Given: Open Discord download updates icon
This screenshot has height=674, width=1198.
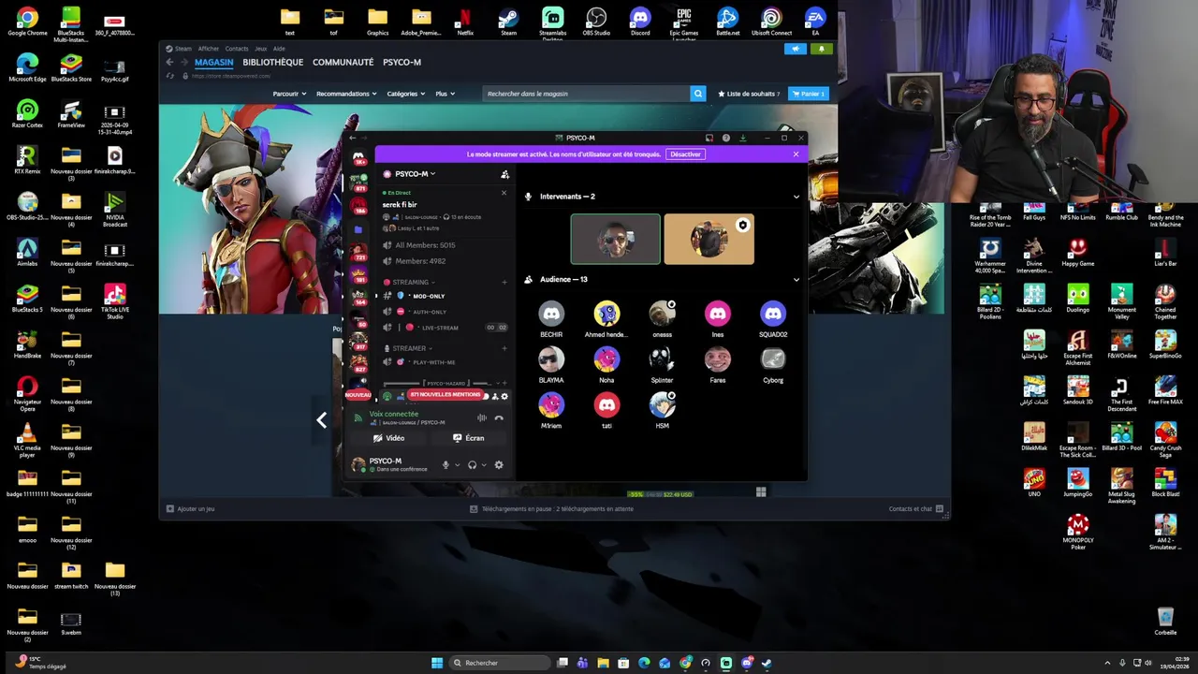Looking at the screenshot, I should 743,138.
